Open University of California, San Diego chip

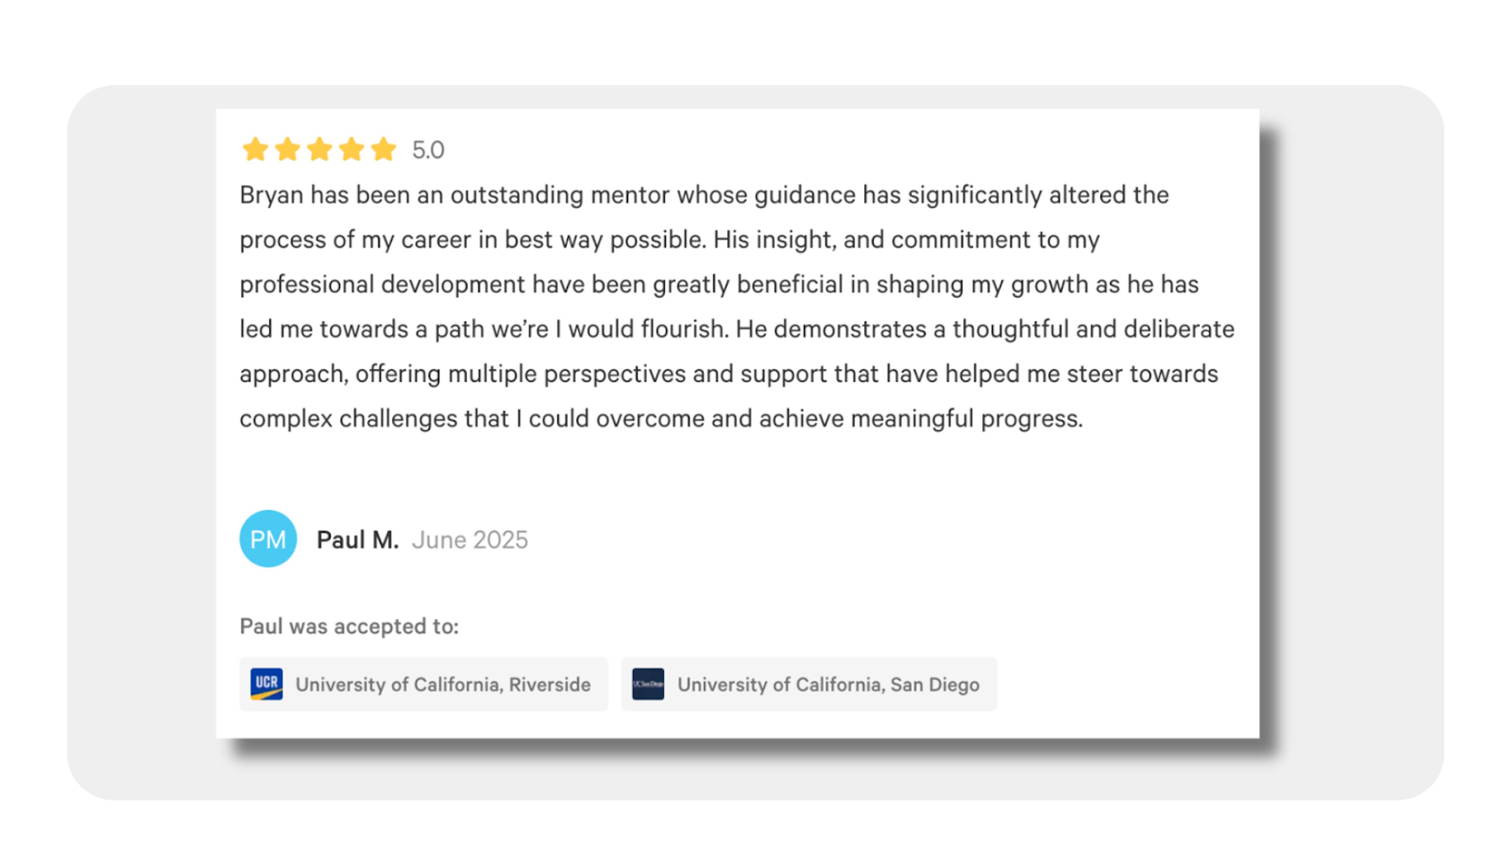click(809, 684)
